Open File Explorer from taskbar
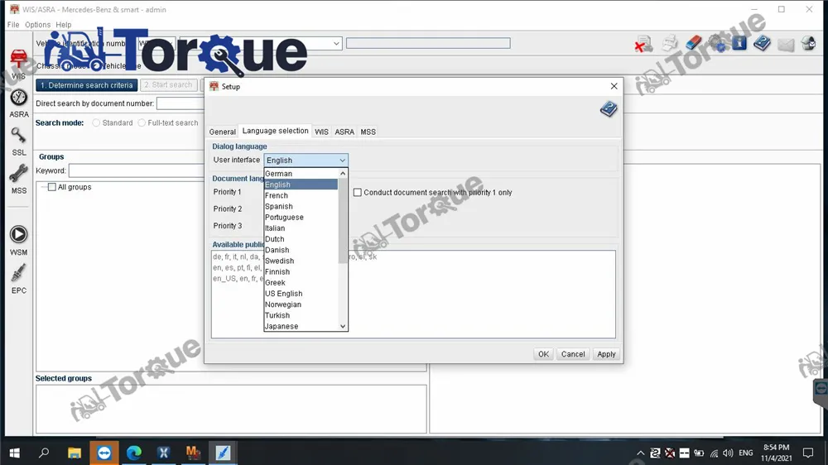This screenshot has height=465, width=828. click(x=75, y=453)
